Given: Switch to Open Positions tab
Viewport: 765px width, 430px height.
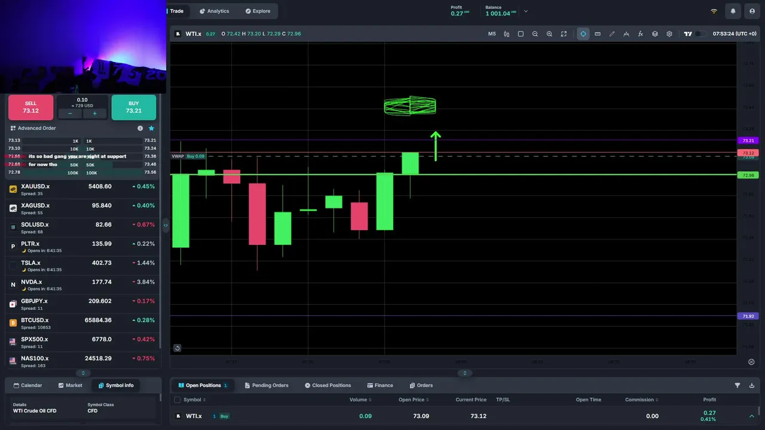Looking at the screenshot, I should point(203,385).
